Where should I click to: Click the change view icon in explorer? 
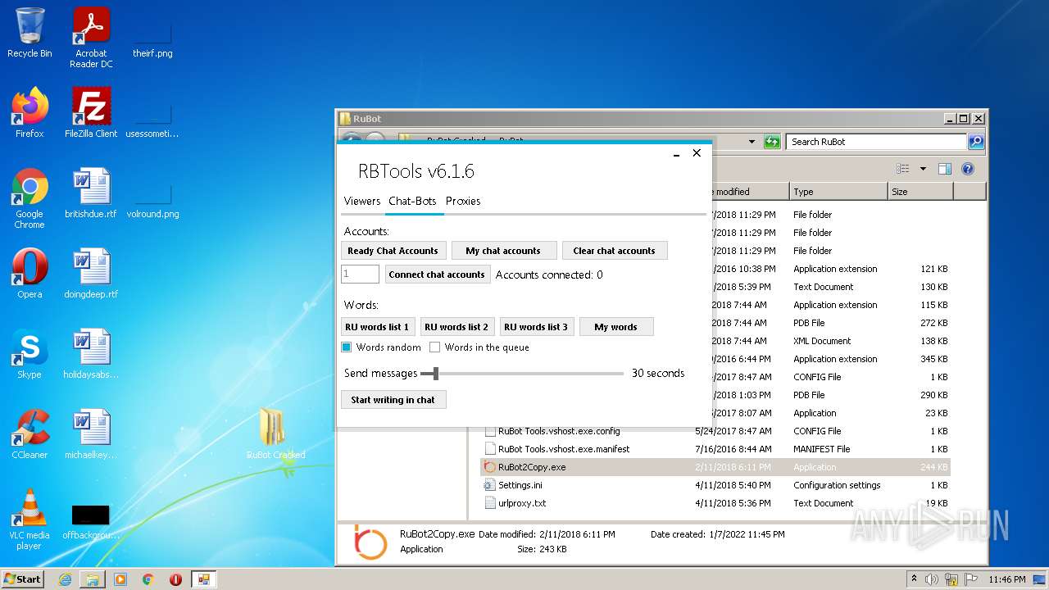tap(903, 169)
